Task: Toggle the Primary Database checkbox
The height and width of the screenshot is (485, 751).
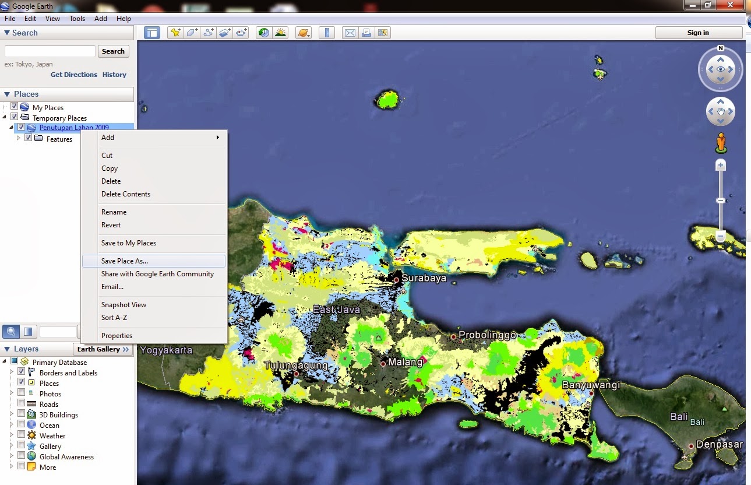Action: 15,362
